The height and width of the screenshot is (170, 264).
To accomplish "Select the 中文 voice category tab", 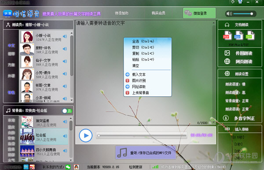I will click(x=11, y=45).
